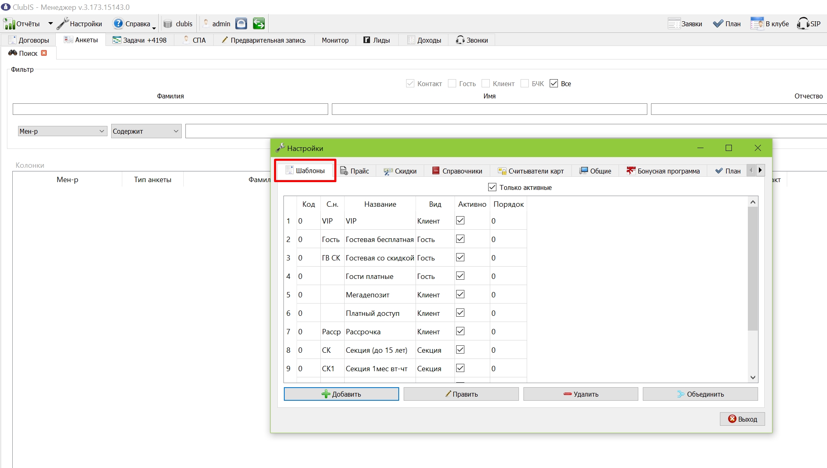
Task: Expand the Мен-р dropdown
Action: (x=102, y=131)
